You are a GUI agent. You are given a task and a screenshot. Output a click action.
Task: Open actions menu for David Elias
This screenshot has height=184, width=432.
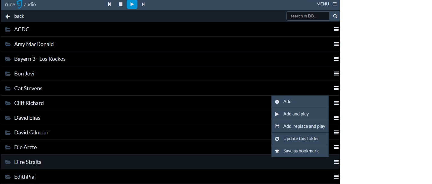click(336, 118)
